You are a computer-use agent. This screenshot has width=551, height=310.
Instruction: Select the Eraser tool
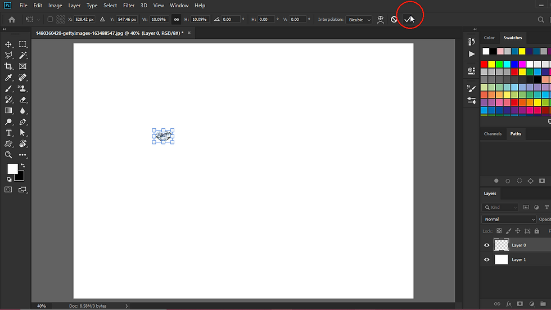click(23, 100)
